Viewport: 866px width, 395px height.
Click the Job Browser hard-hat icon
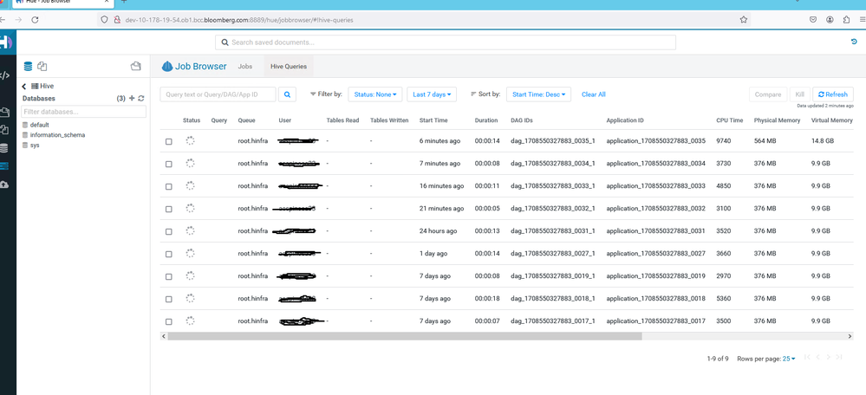(x=167, y=66)
